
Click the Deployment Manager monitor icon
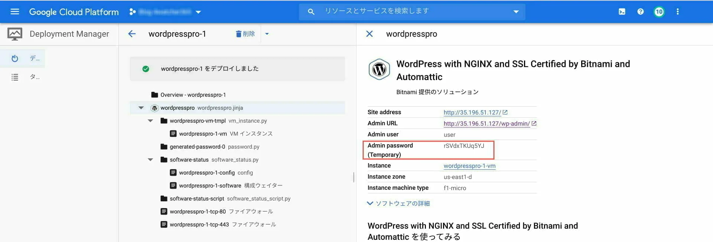click(15, 34)
